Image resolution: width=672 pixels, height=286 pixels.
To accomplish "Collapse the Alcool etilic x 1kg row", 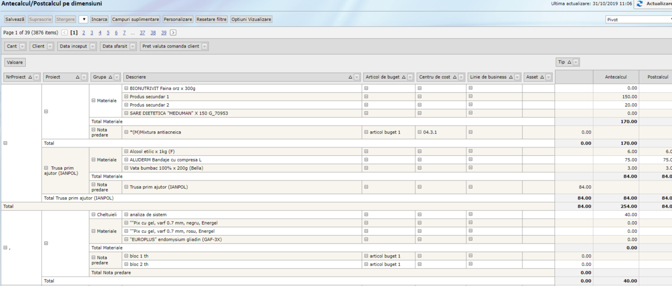I will click(125, 151).
